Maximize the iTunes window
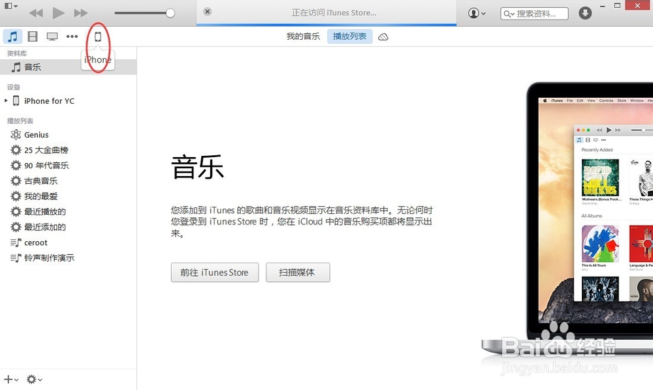This screenshot has height=390, width=653. point(618,5)
